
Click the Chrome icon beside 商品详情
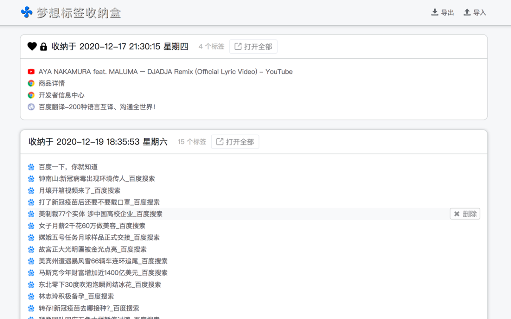click(31, 83)
